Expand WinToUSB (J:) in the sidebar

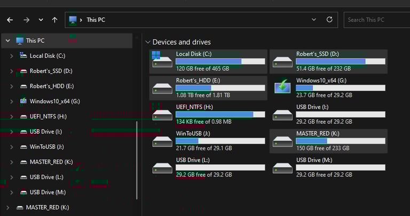tap(12, 147)
